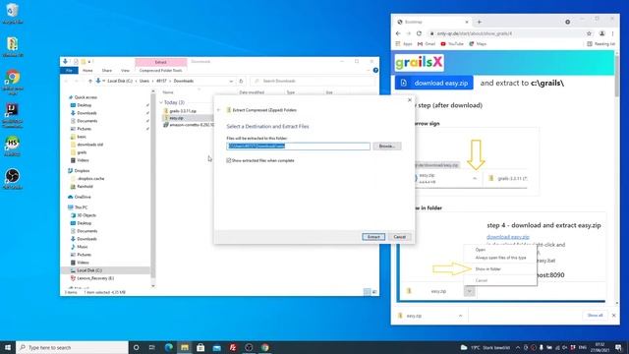Click the Extract button in the dialog

373,237
